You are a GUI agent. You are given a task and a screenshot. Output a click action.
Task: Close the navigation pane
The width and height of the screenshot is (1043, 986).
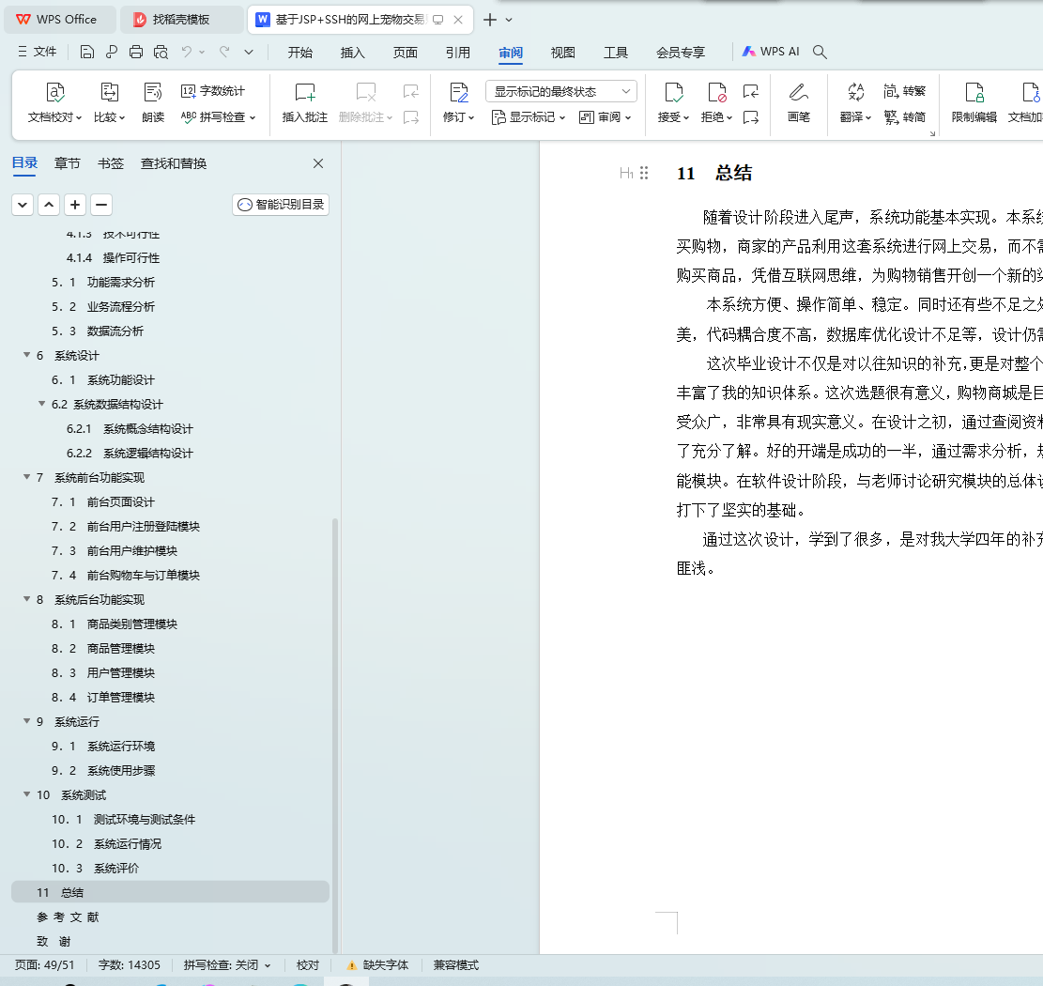pos(318,163)
